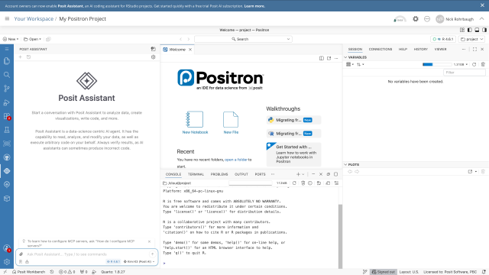
Task: Open the Help tab
Action: [403, 49]
